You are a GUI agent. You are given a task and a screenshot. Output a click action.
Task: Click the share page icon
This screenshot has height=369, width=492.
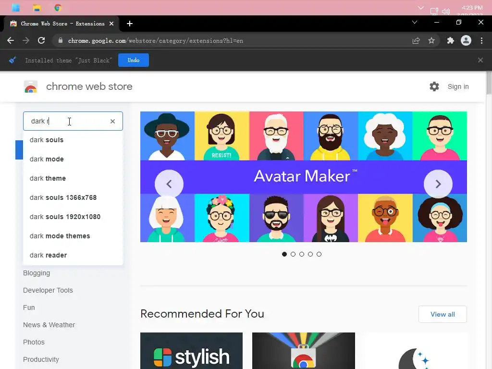pyautogui.click(x=416, y=40)
